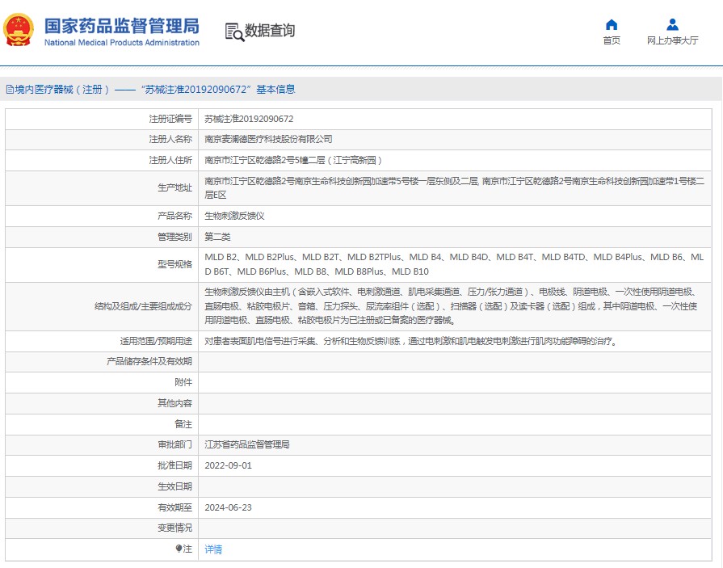This screenshot has height=568, width=723.
Task: Select 第二类 management category value
Action: tap(217, 237)
